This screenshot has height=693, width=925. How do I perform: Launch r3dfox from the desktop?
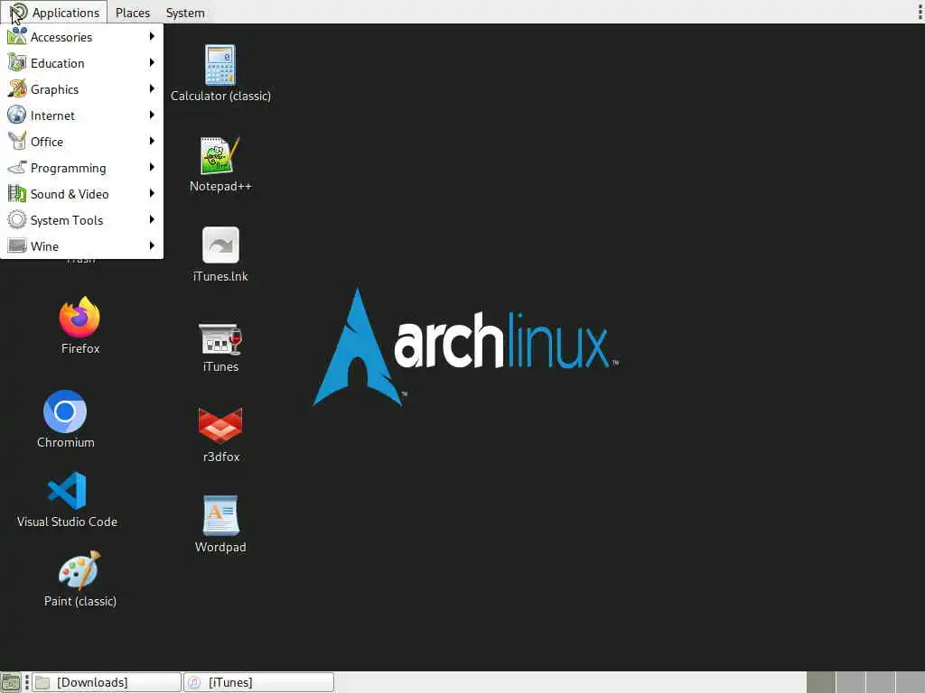point(220,425)
